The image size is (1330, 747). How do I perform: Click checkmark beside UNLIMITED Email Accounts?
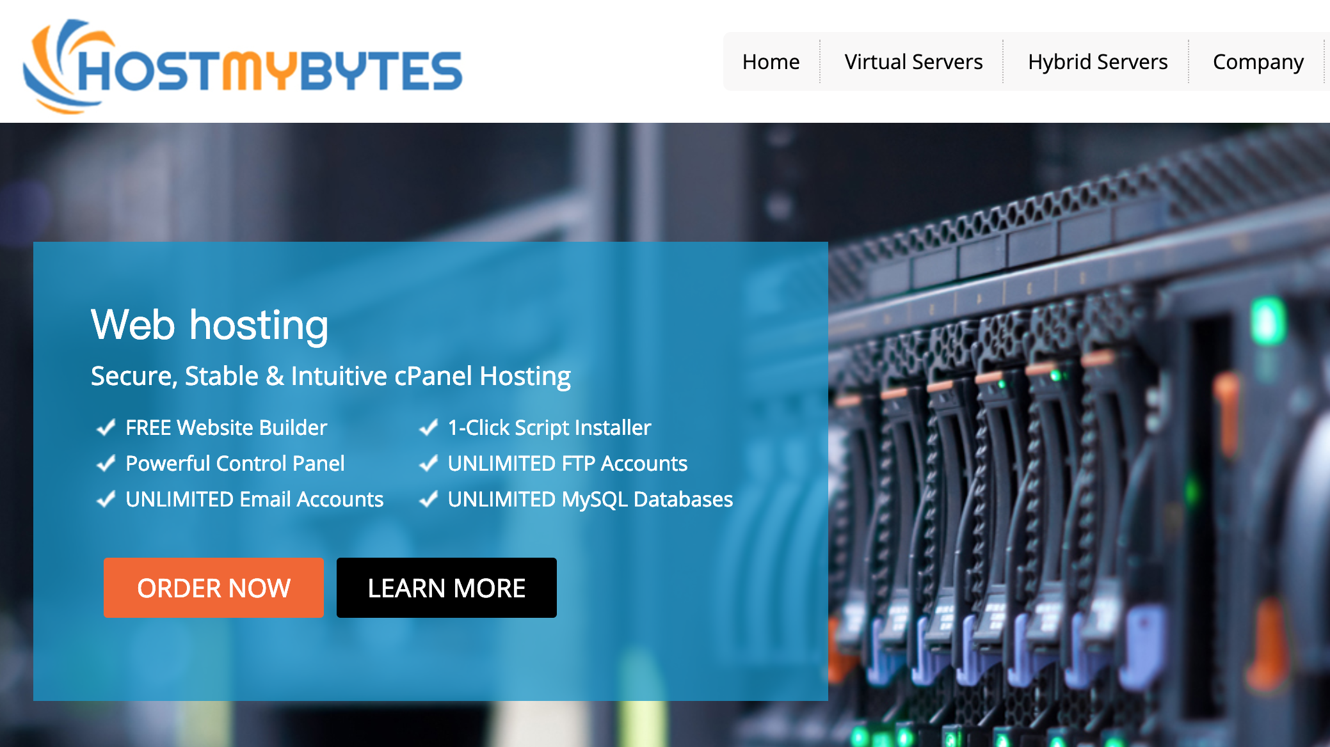(106, 499)
